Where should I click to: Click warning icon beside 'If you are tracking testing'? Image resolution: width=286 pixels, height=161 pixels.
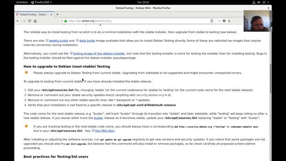26,126
